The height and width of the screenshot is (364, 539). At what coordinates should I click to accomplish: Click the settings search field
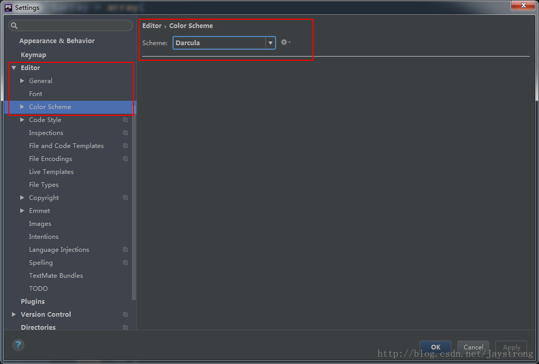coord(71,25)
